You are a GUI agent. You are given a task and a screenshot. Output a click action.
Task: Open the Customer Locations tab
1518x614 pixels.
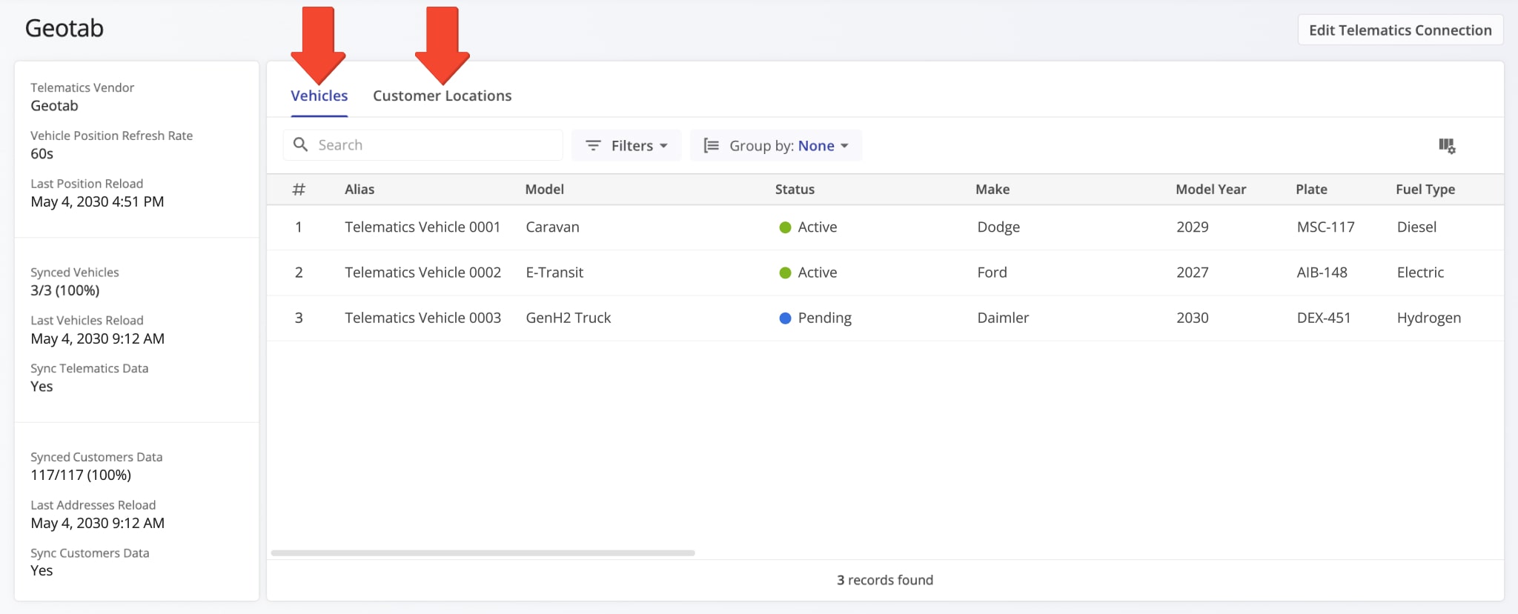(x=442, y=96)
